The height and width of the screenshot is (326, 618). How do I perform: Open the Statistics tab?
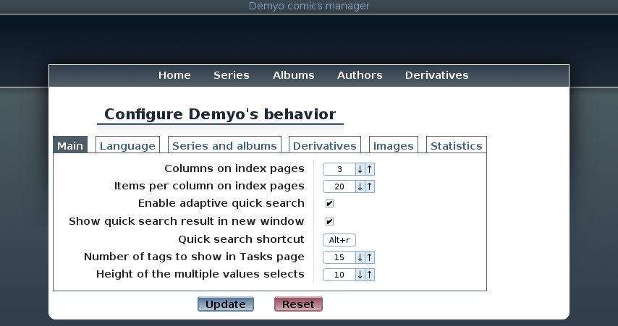[x=457, y=145]
